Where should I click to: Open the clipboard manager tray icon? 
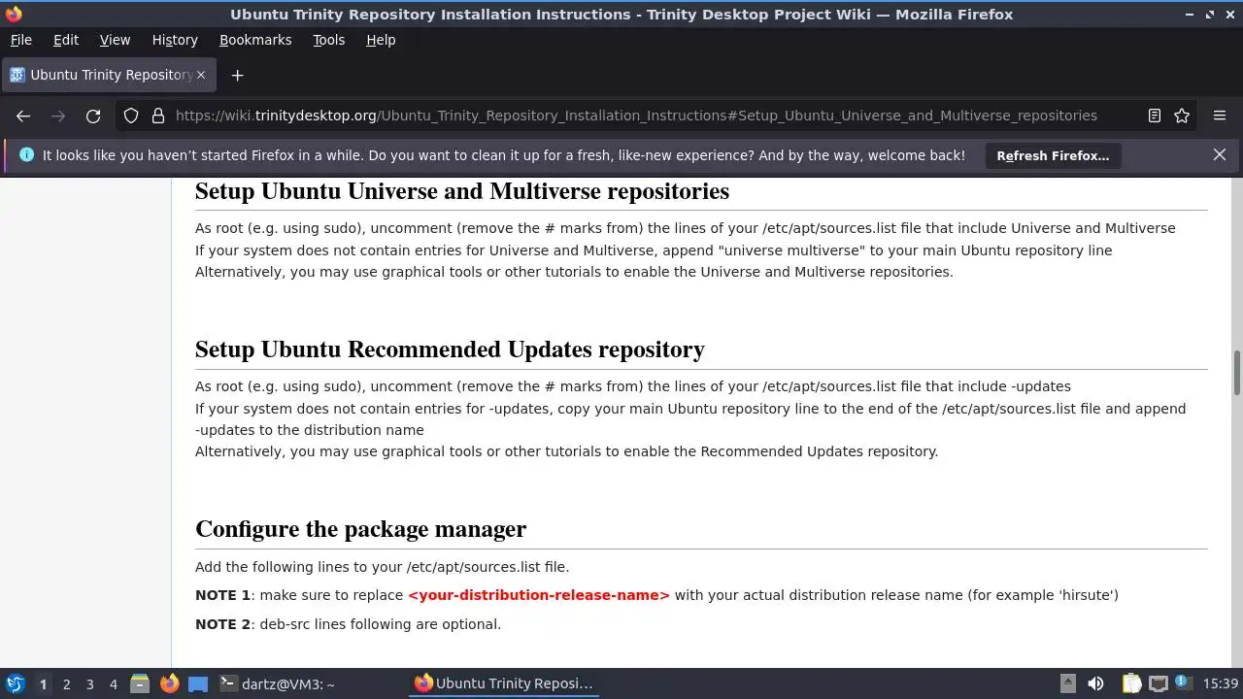coord(1131,683)
